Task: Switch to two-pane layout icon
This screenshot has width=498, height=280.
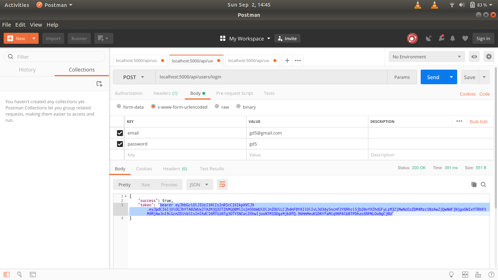Action: (x=465, y=275)
